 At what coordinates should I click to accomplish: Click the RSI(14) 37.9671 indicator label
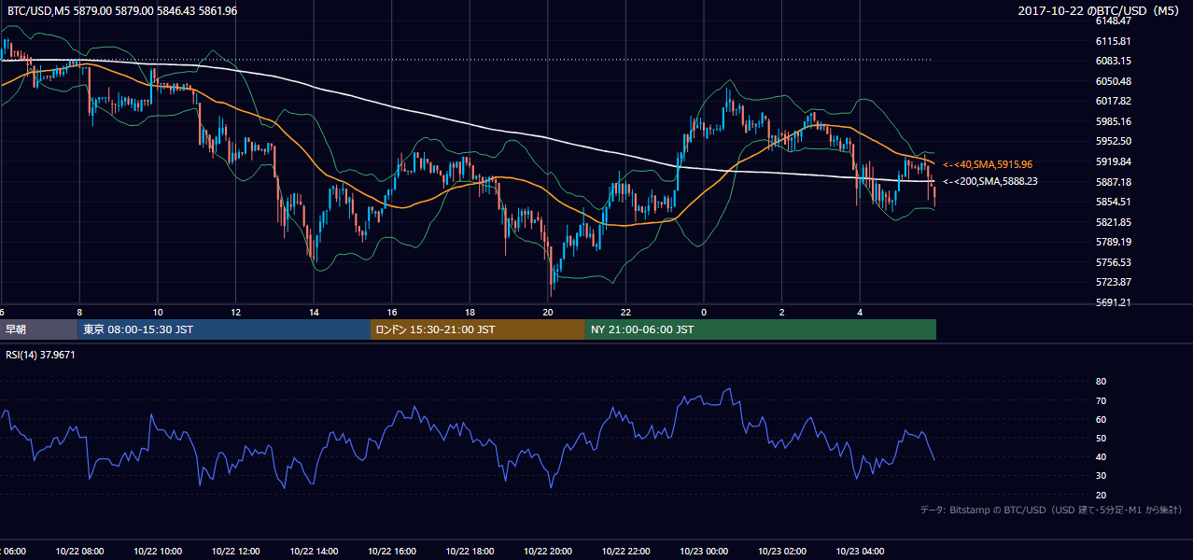pyautogui.click(x=41, y=355)
